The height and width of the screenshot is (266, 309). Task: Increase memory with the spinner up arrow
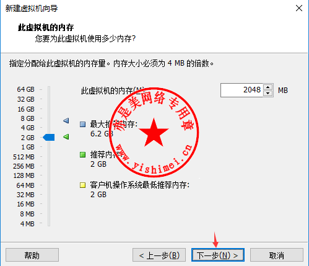coord(268,87)
